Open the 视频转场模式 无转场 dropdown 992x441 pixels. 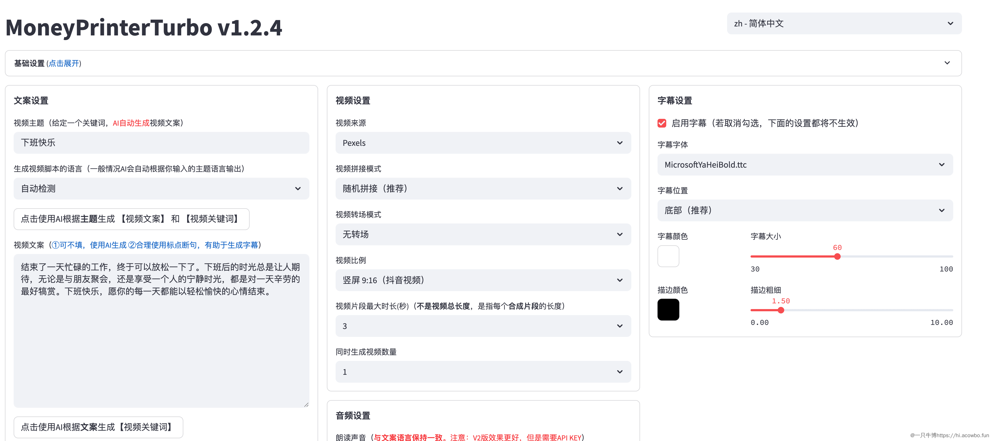point(483,234)
